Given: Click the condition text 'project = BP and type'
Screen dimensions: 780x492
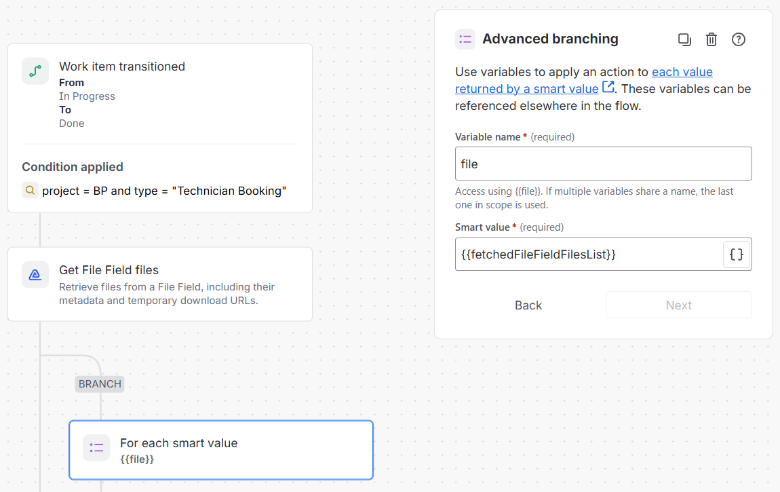Looking at the screenshot, I should 100,191.
